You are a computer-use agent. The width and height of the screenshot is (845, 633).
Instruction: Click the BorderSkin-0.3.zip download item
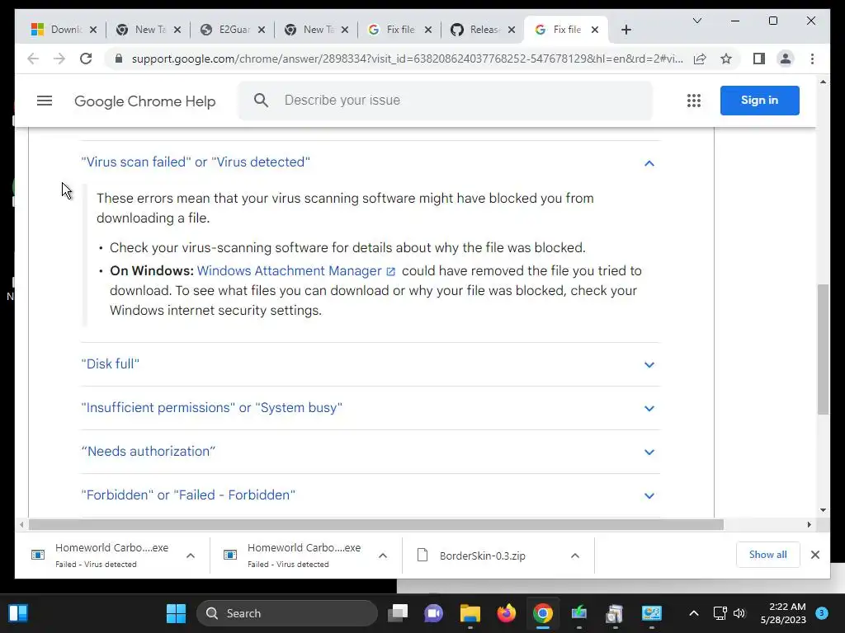(x=482, y=556)
